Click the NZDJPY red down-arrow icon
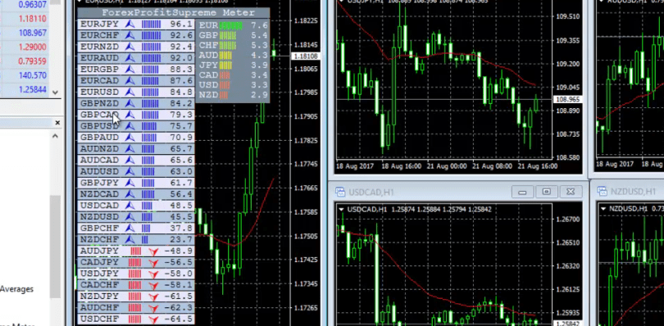Viewport: 664px width, 326px height. [x=153, y=297]
